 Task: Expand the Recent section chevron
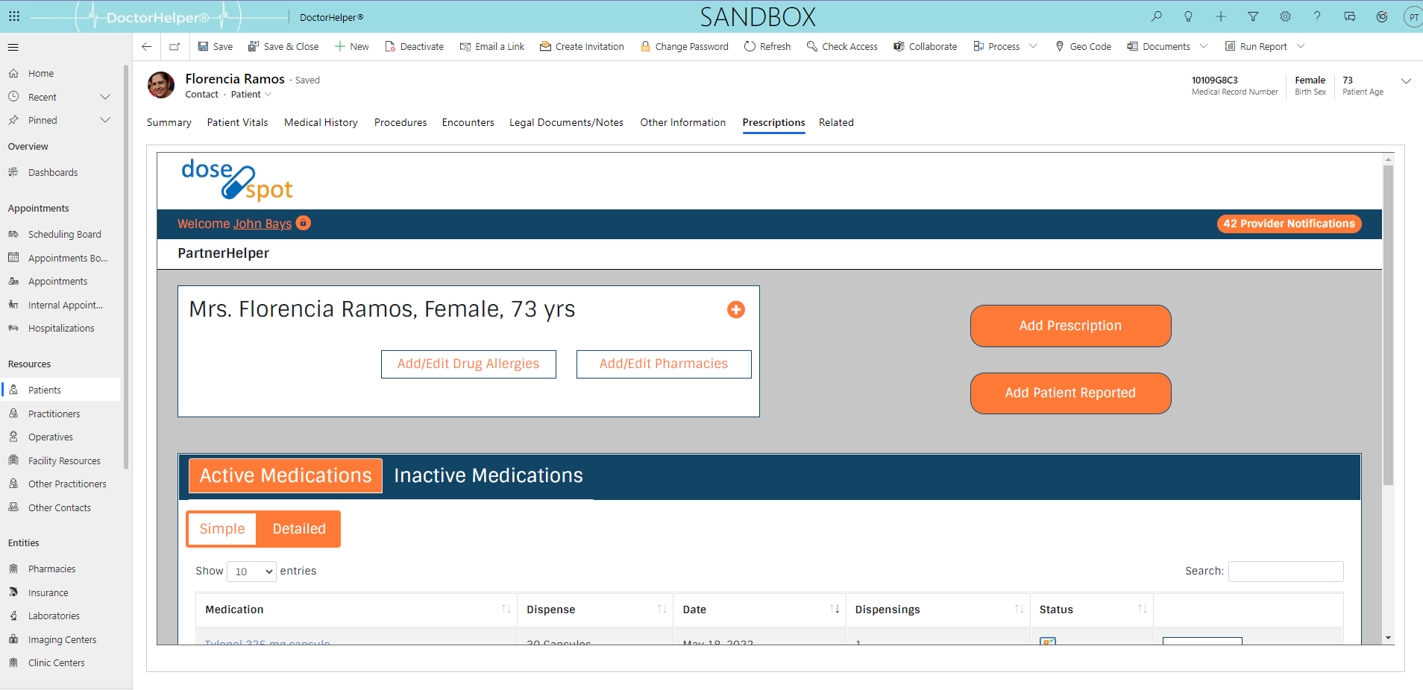(105, 97)
